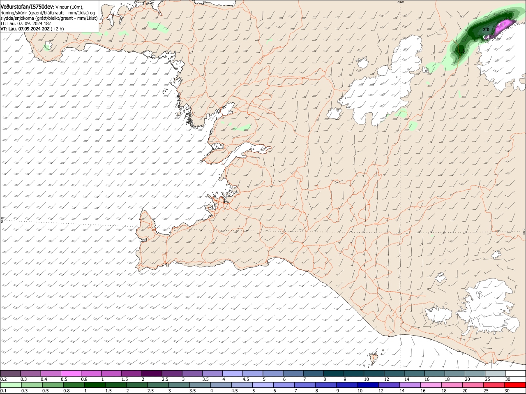The image size is (526, 394).
Task: Click the dark teal 8 snow scale swatch
Action: coord(333,373)
